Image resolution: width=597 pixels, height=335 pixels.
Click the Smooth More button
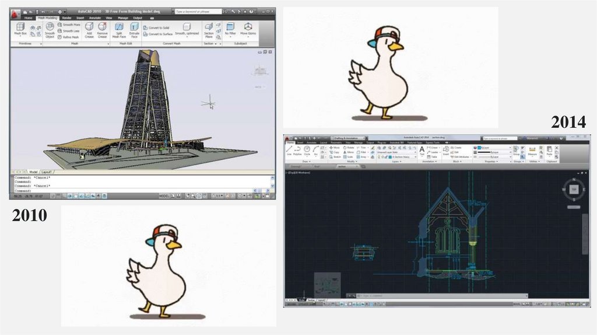click(x=70, y=25)
